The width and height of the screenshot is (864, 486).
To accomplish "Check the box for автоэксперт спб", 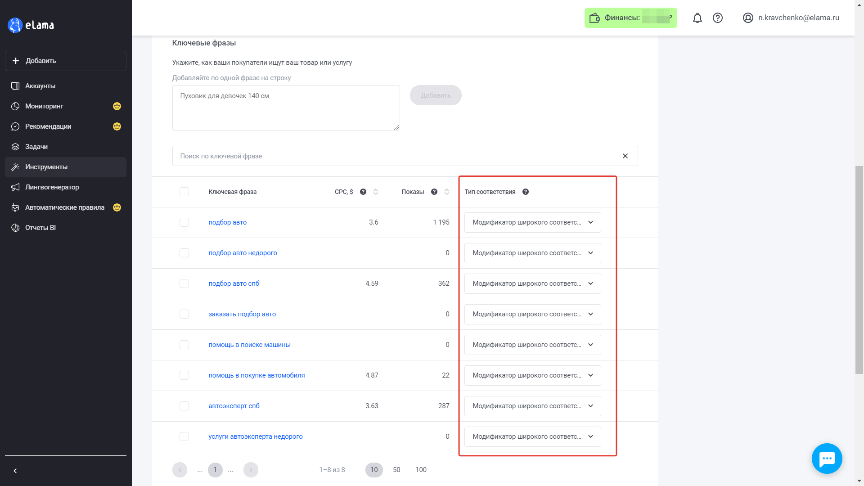I will coord(184,406).
